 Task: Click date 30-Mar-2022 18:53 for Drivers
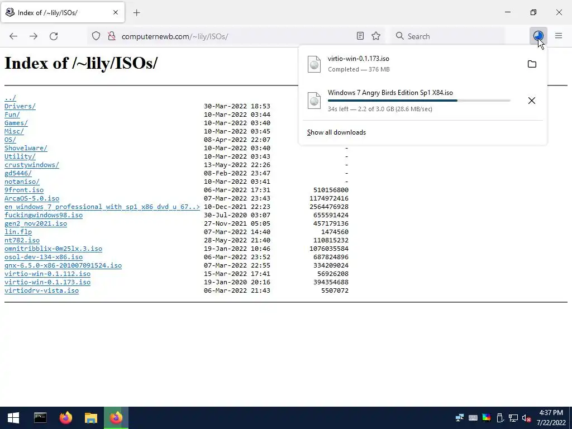pos(237,106)
